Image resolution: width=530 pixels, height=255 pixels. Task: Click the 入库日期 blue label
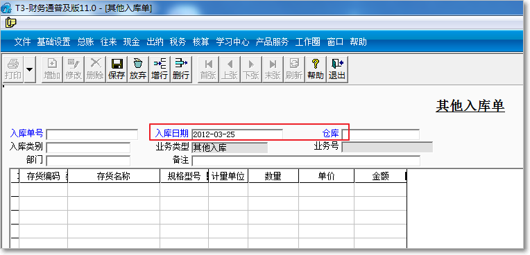click(172, 134)
